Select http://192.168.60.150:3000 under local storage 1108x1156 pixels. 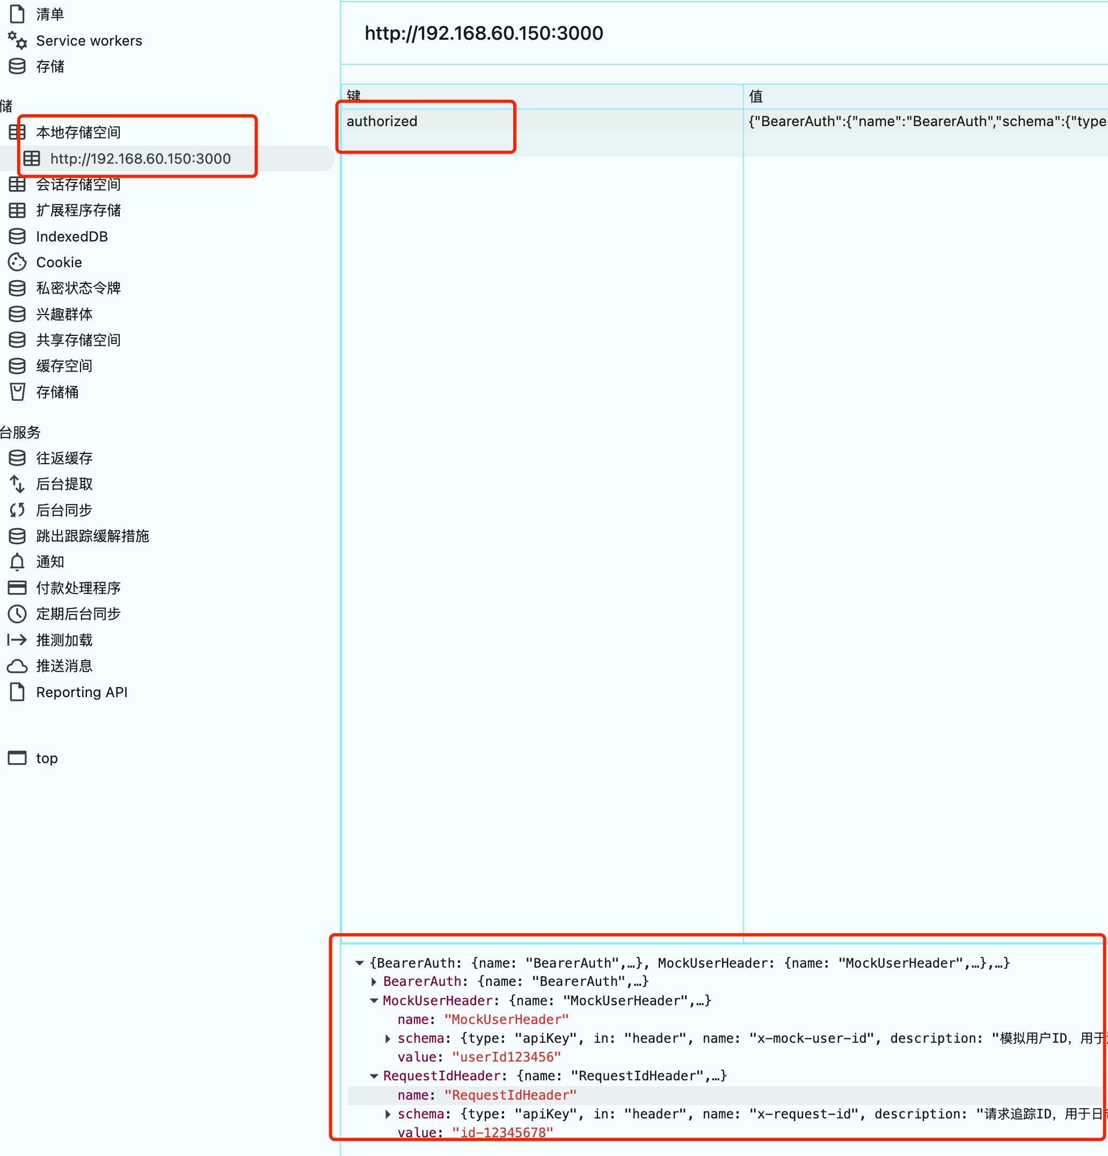[141, 158]
